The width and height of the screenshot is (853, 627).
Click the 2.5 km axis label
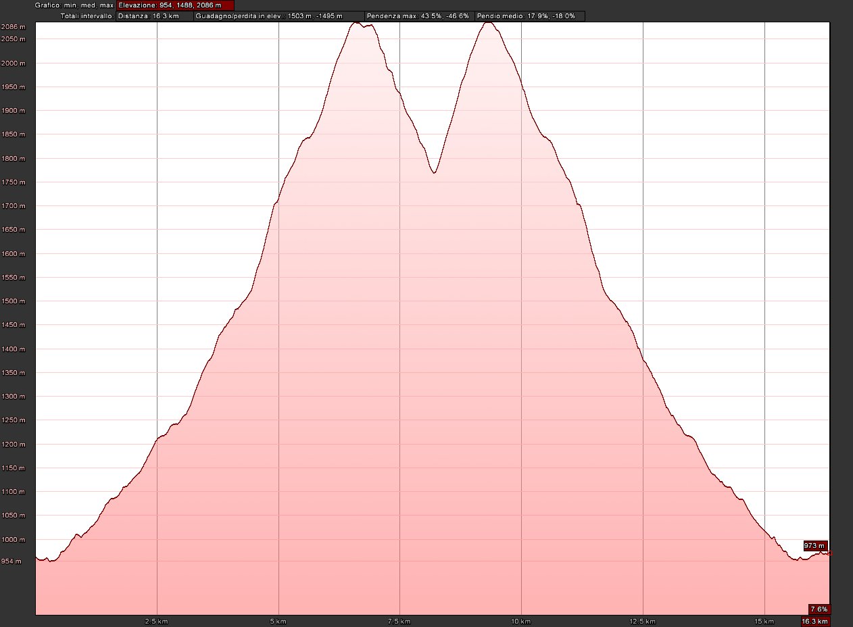pyautogui.click(x=156, y=621)
